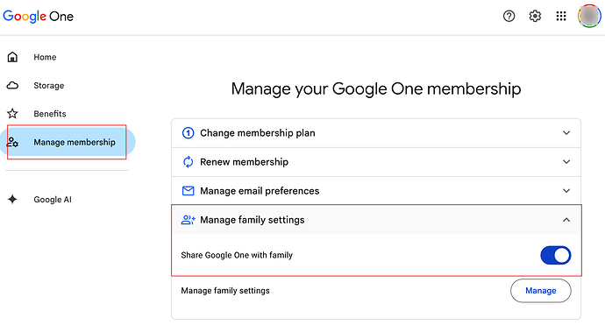Select the Manage membership sidebar item
This screenshot has height=325, width=605.
(x=68, y=142)
